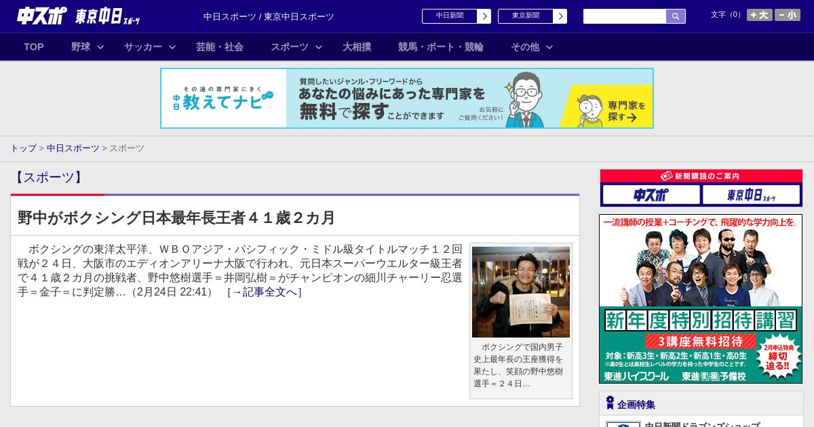Go to TOP in the navigation bar
Image resolution: width=814 pixels, height=427 pixels.
coord(34,47)
